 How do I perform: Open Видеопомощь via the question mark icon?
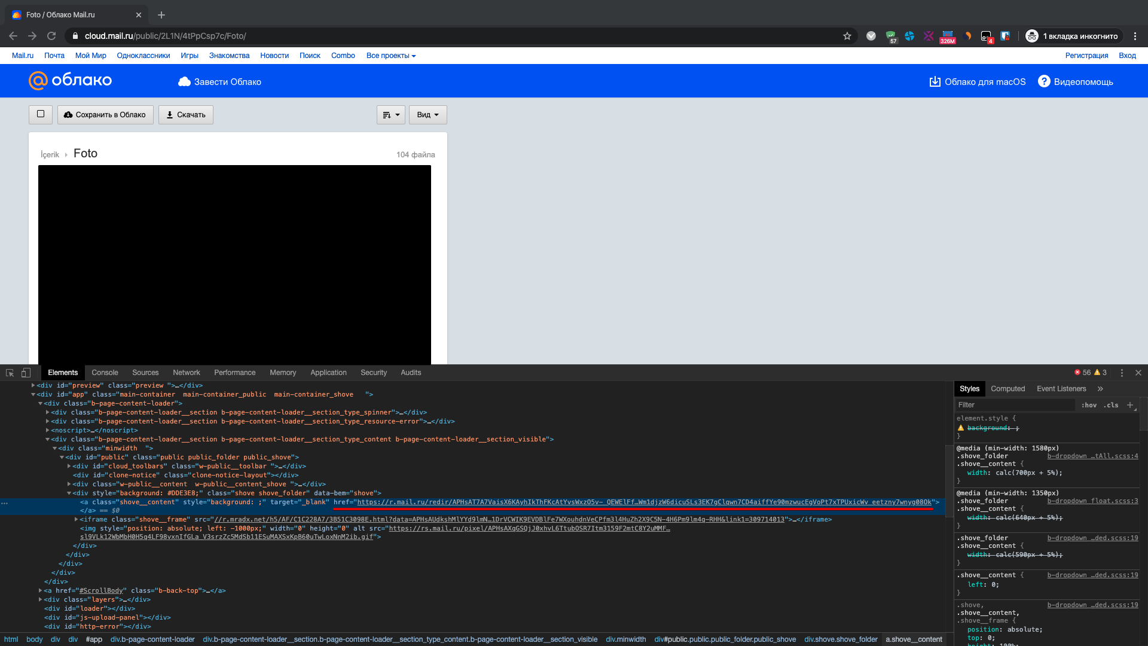1044,81
